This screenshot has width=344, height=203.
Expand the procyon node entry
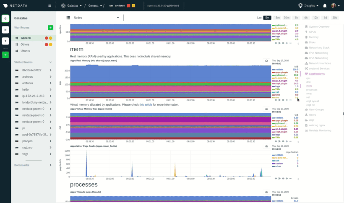point(50,141)
